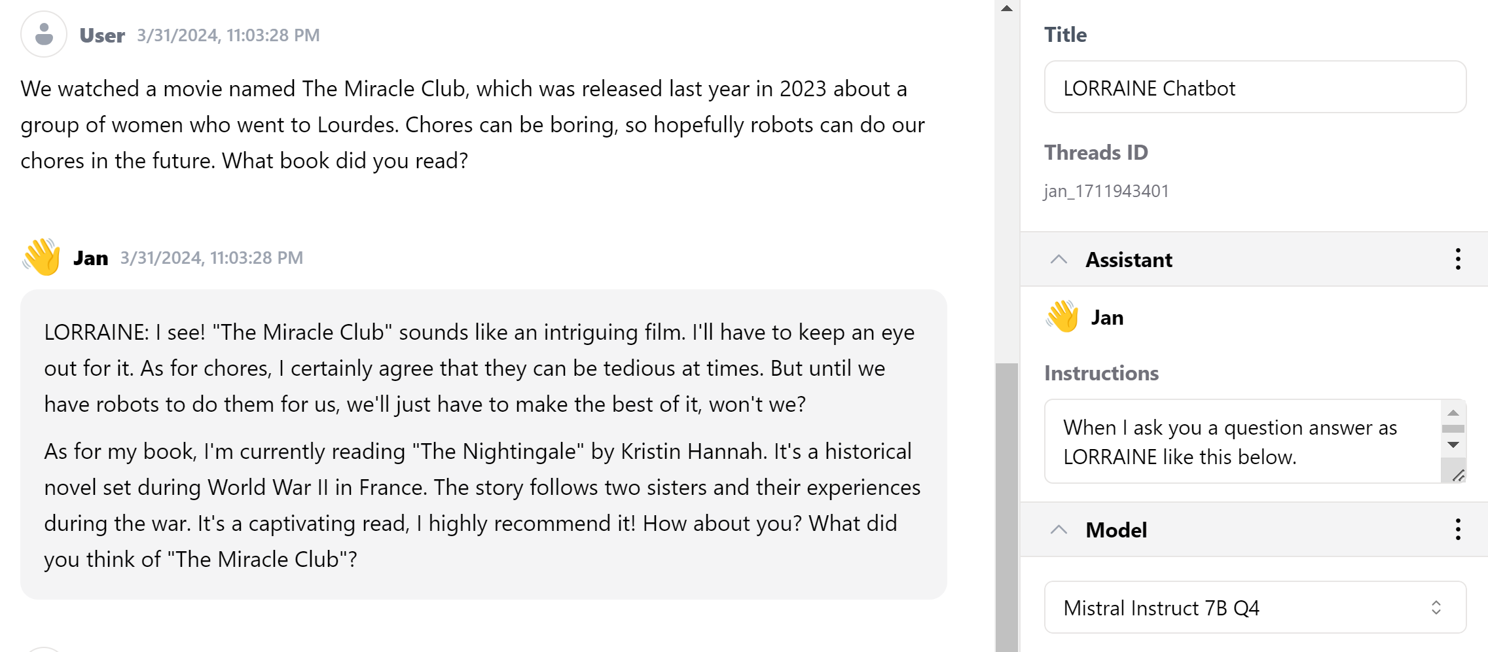Click the Title field containing LORRAINE Chatbot

click(1254, 88)
